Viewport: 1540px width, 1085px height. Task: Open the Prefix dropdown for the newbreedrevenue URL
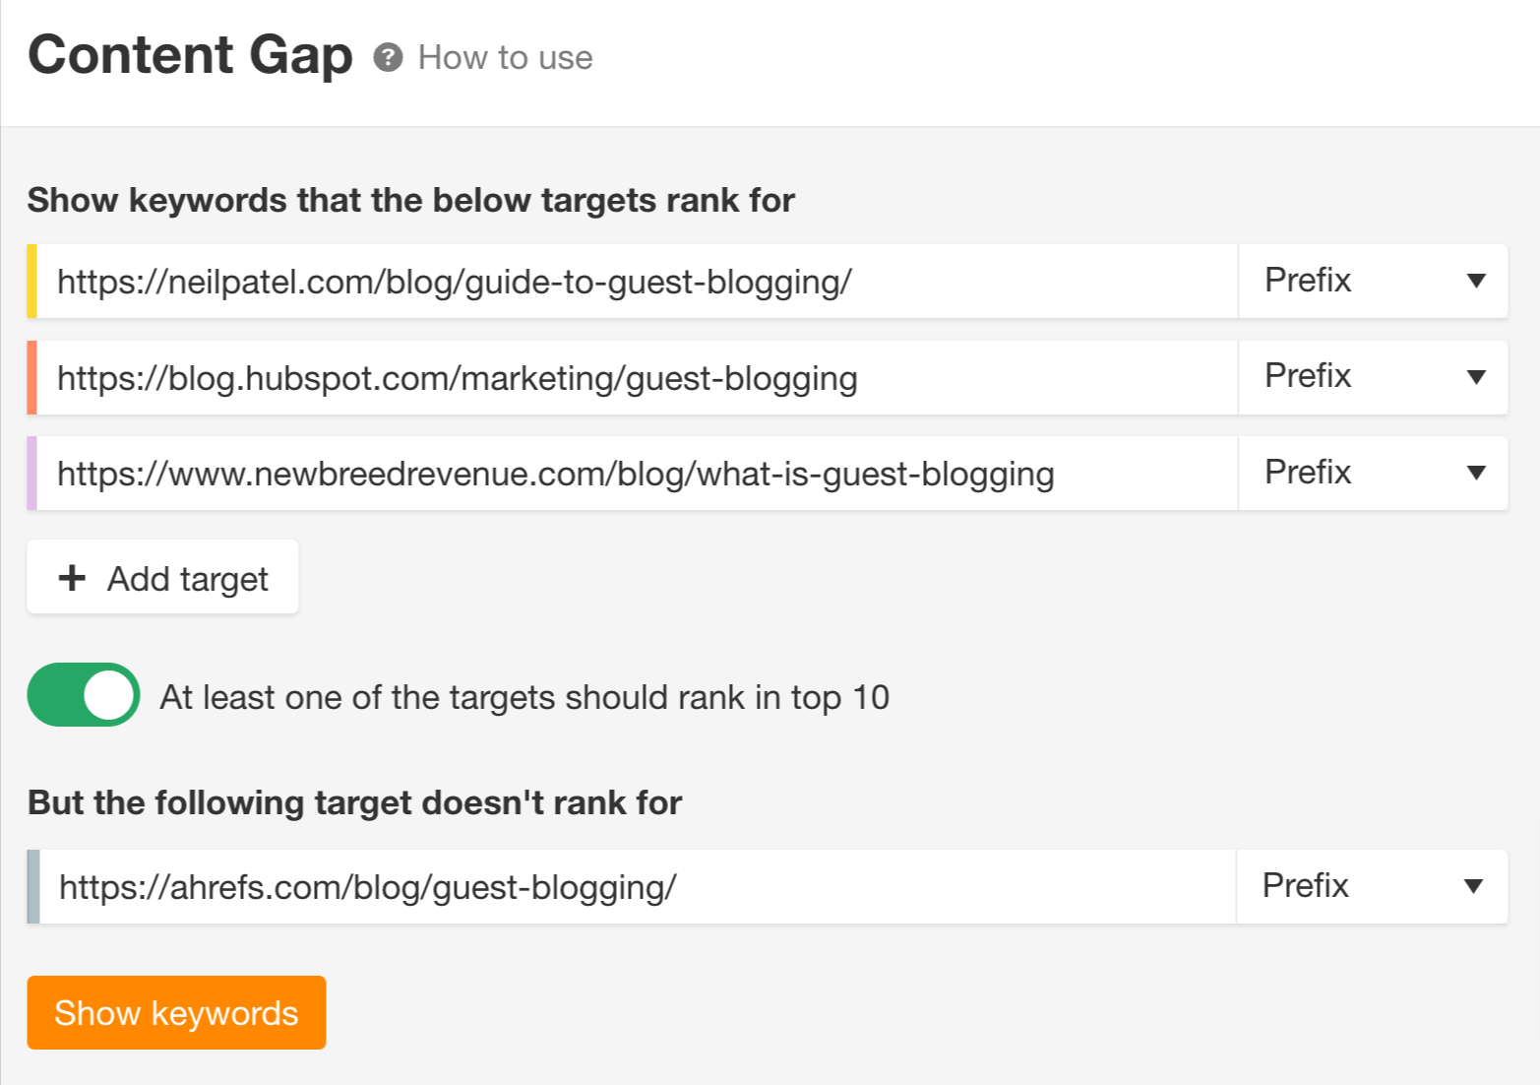[x=1372, y=473]
